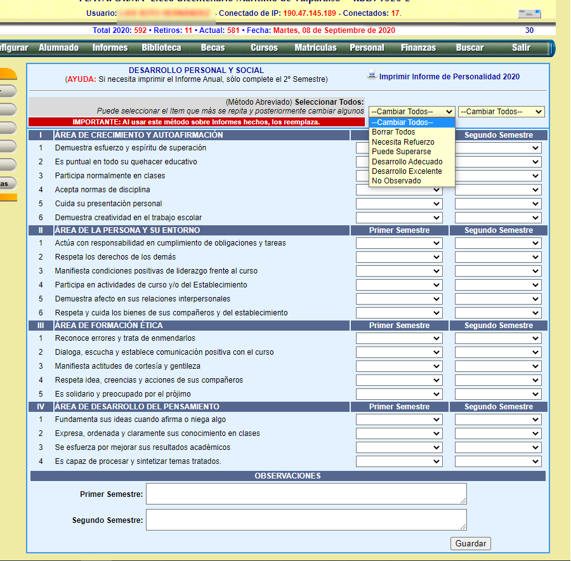Open second semester dropdown for 'Es capaz de procesar'

pyautogui.click(x=498, y=461)
